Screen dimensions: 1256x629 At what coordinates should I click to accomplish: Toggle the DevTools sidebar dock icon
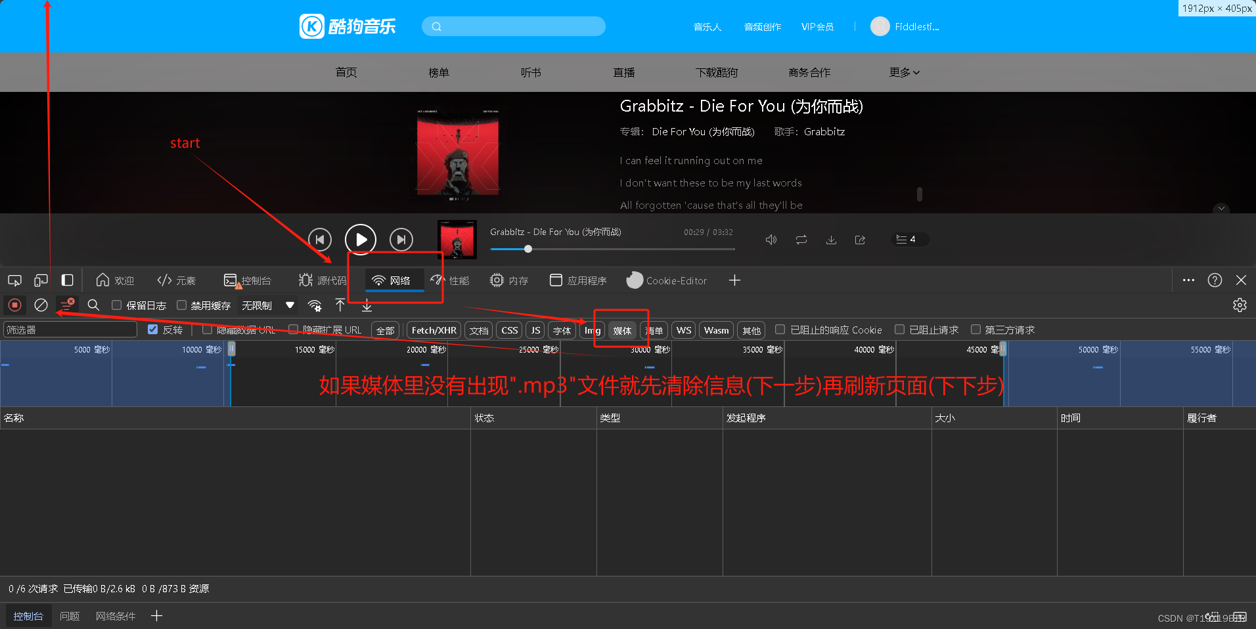pyautogui.click(x=67, y=280)
